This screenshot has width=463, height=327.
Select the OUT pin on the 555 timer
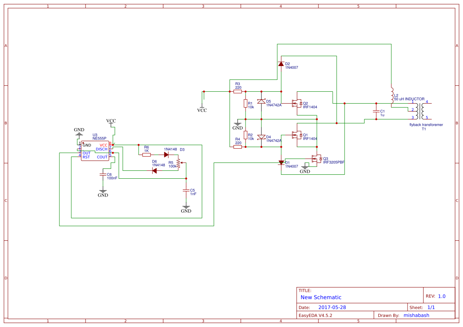point(86,153)
